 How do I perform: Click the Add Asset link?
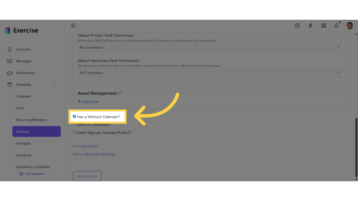tap(88, 102)
